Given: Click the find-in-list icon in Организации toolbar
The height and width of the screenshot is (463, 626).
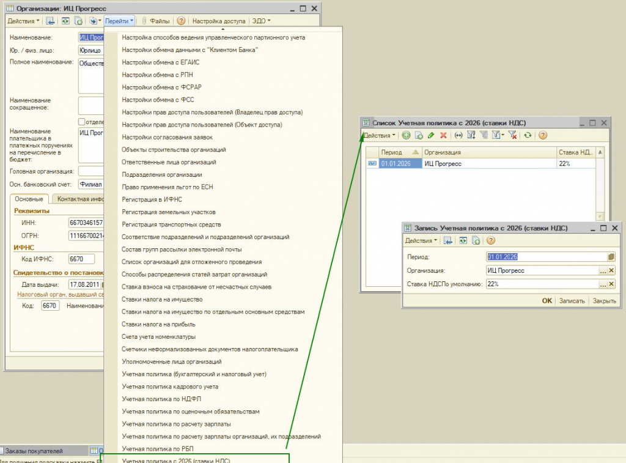Looking at the screenshot, I should (x=50, y=21).
